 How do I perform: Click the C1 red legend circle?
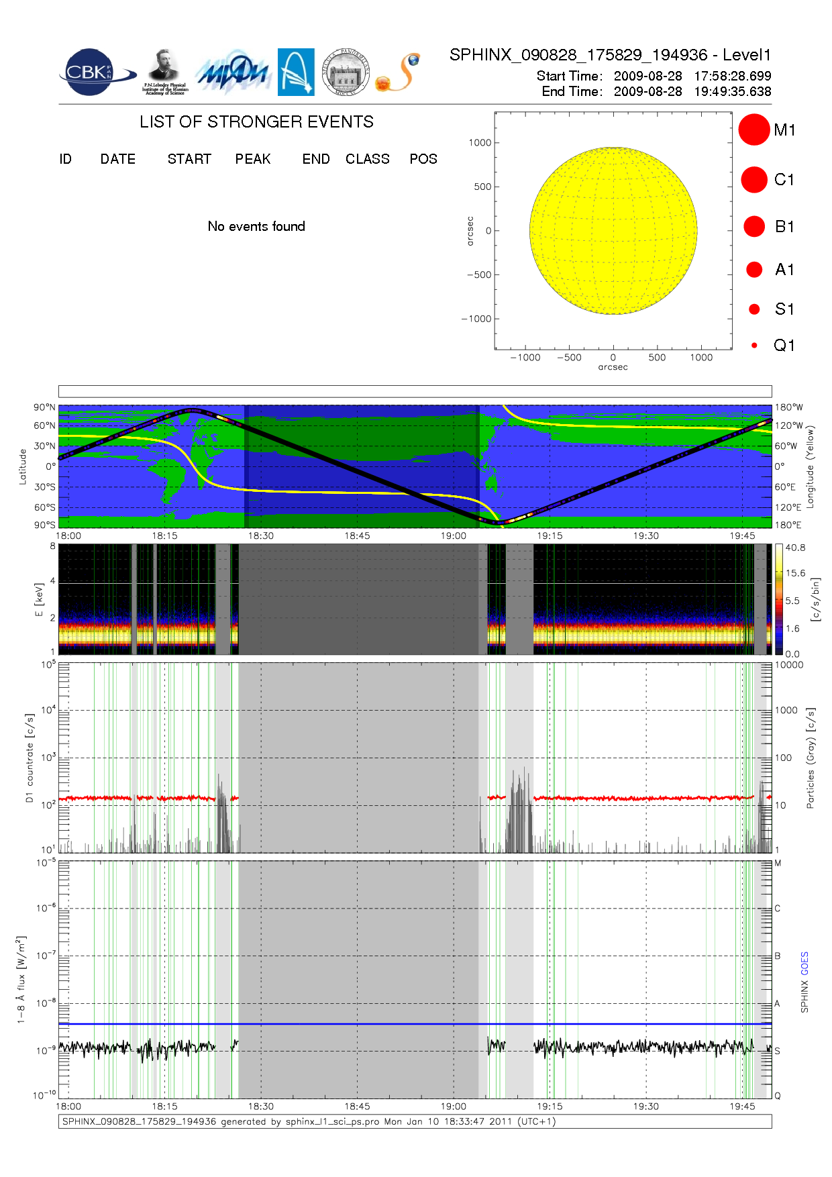click(x=754, y=180)
